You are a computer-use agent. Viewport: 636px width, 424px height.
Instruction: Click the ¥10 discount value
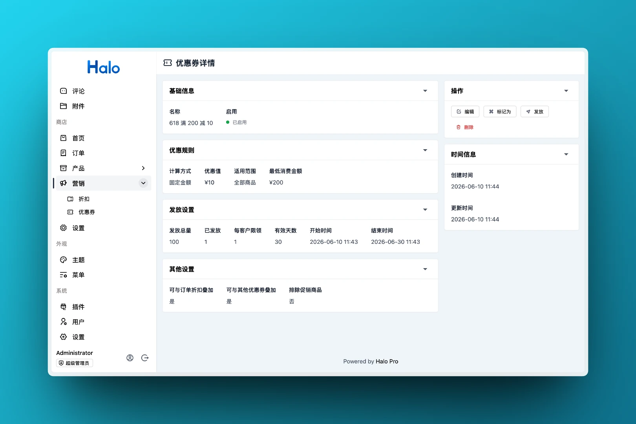209,183
